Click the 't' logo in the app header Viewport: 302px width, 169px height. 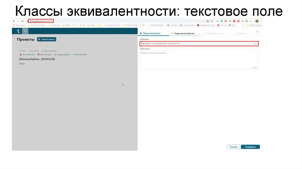[x=18, y=31]
